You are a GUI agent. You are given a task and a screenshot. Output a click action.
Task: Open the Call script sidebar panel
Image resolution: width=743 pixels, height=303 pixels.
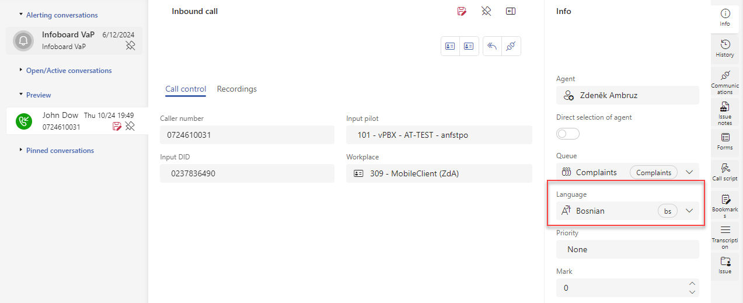pyautogui.click(x=725, y=172)
